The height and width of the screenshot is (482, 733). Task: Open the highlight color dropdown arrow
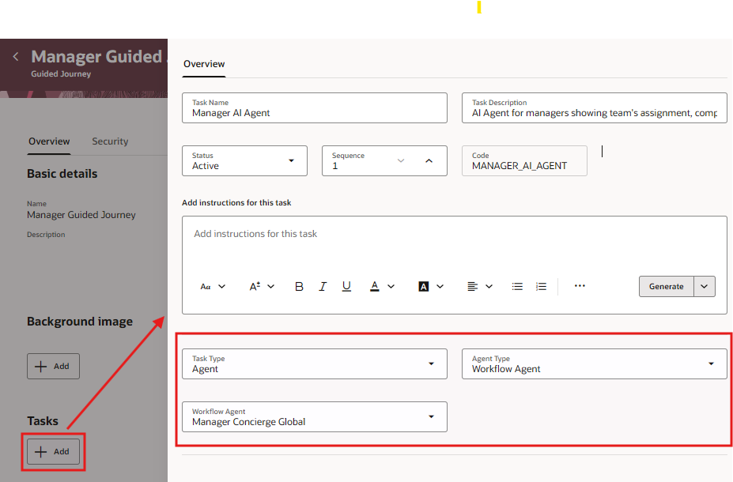(440, 286)
